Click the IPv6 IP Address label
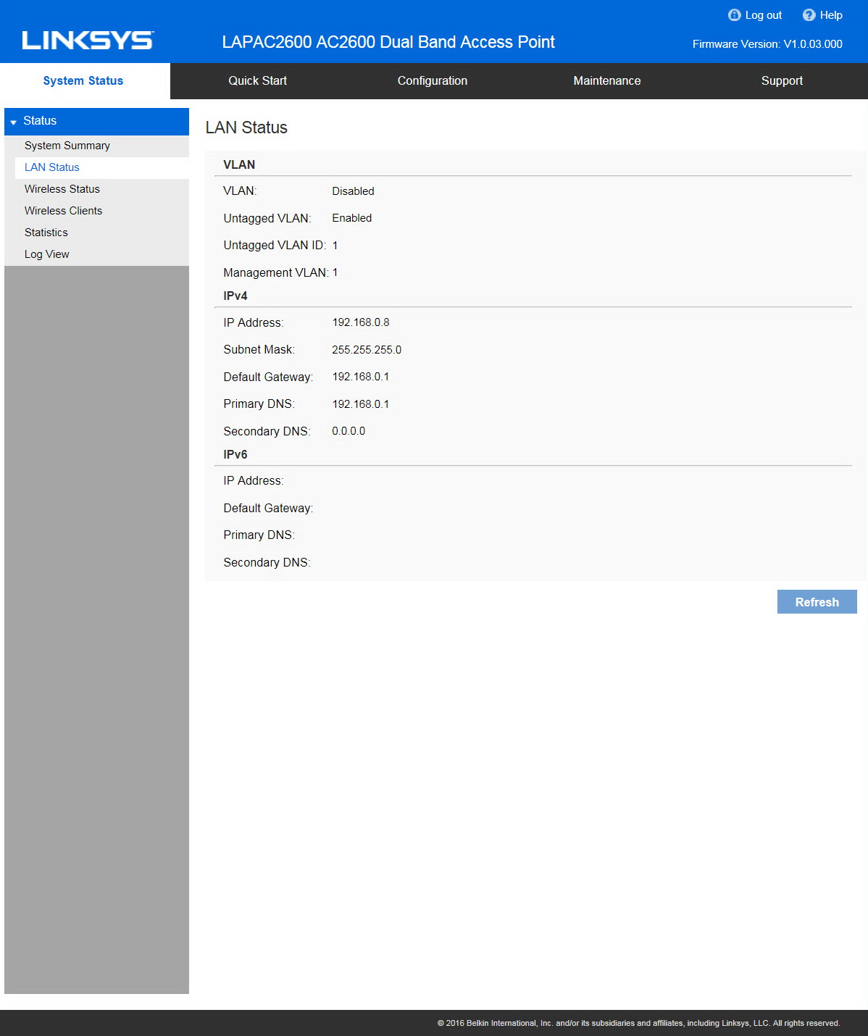Screen dimensions: 868x1036 pyautogui.click(x=253, y=481)
